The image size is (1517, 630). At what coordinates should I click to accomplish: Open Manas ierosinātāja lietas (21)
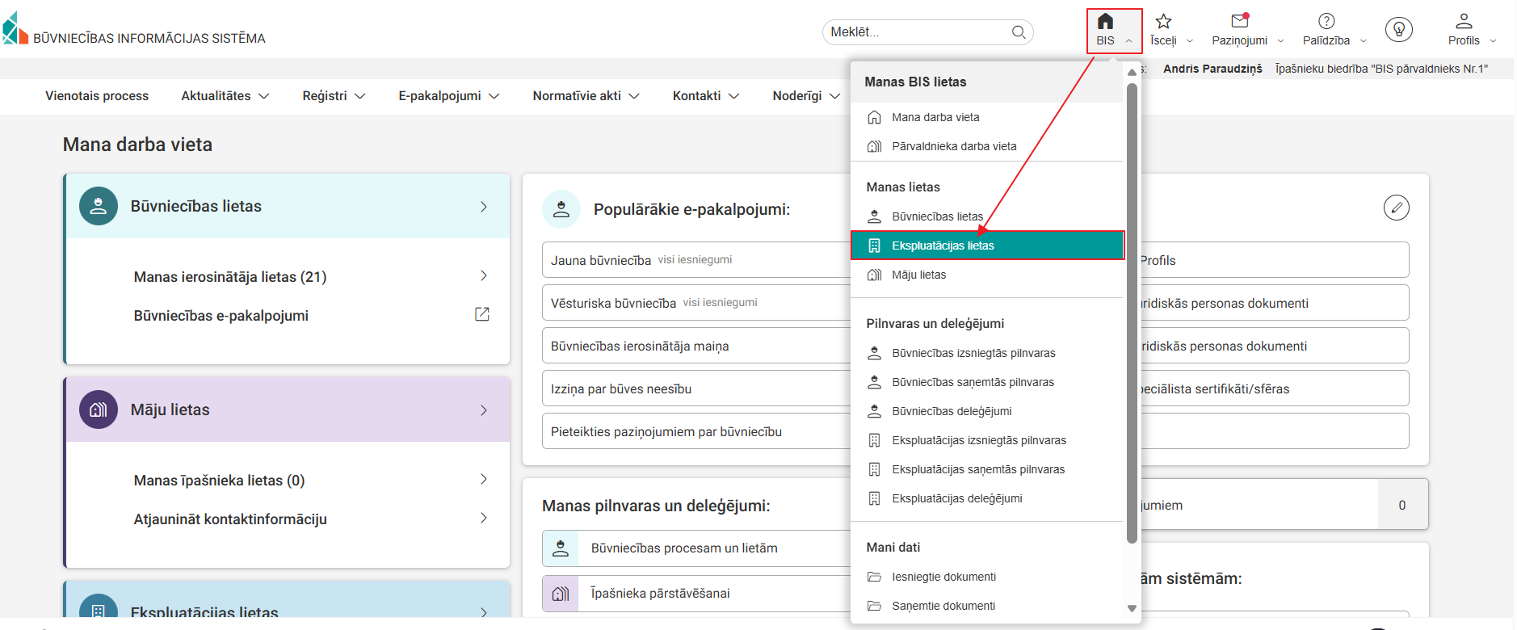(230, 277)
